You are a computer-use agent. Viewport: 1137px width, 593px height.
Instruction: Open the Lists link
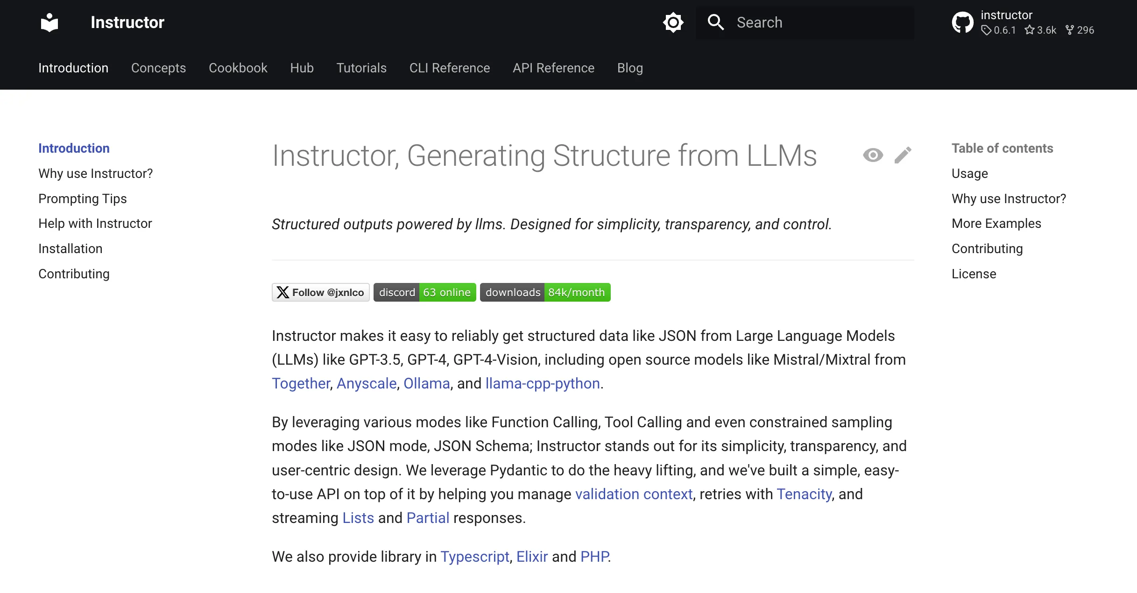point(358,518)
